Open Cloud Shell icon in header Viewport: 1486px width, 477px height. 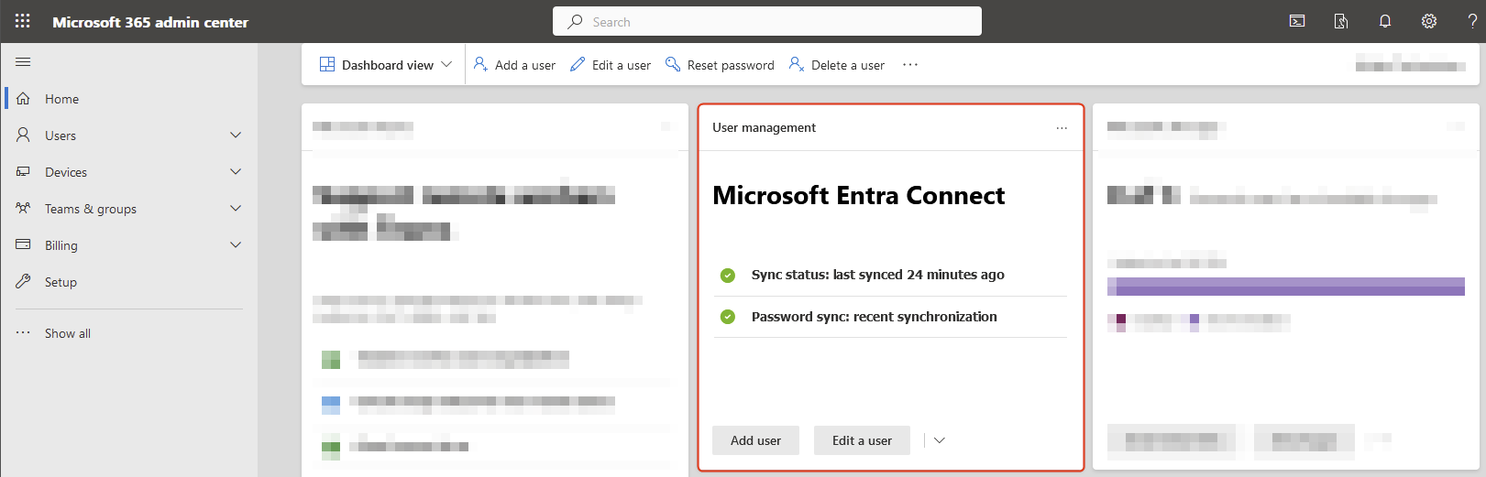(1297, 21)
